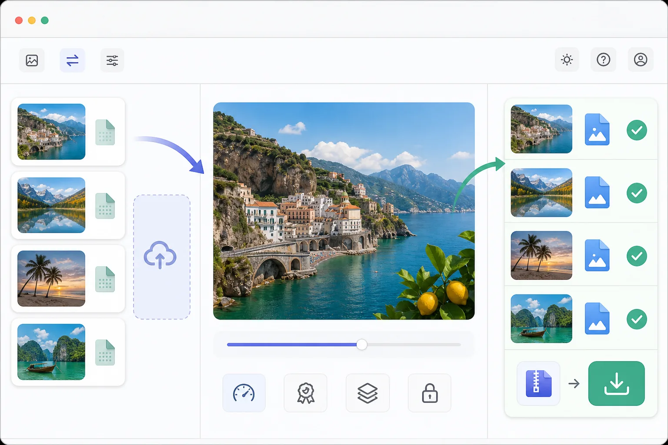Open the adjustment sliders toolbar icon

tap(112, 60)
